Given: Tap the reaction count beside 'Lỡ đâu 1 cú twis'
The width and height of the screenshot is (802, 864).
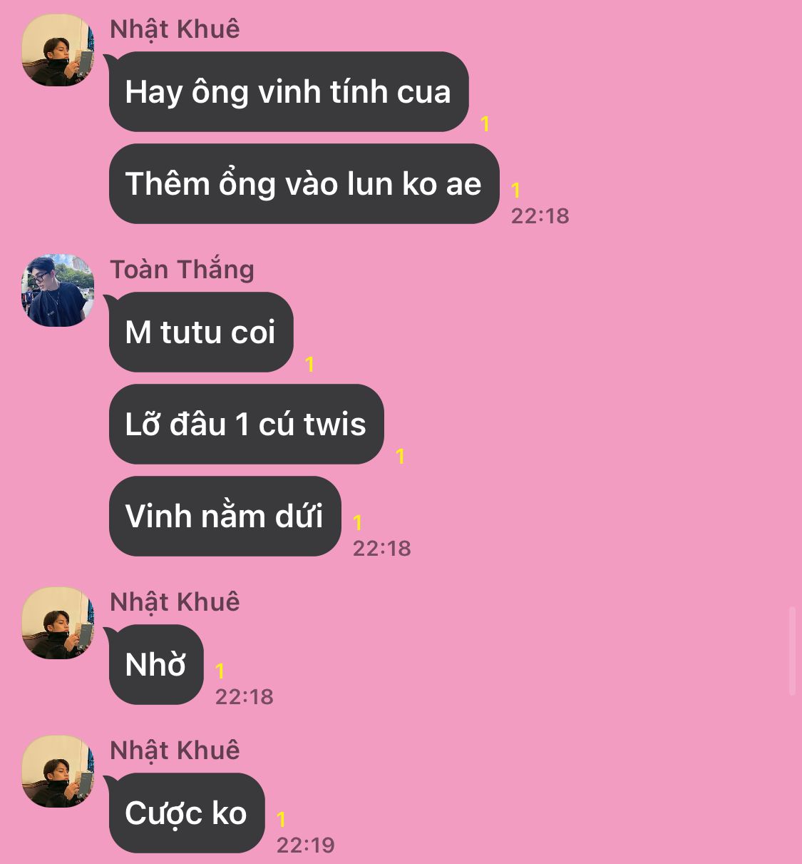Looking at the screenshot, I should (401, 456).
